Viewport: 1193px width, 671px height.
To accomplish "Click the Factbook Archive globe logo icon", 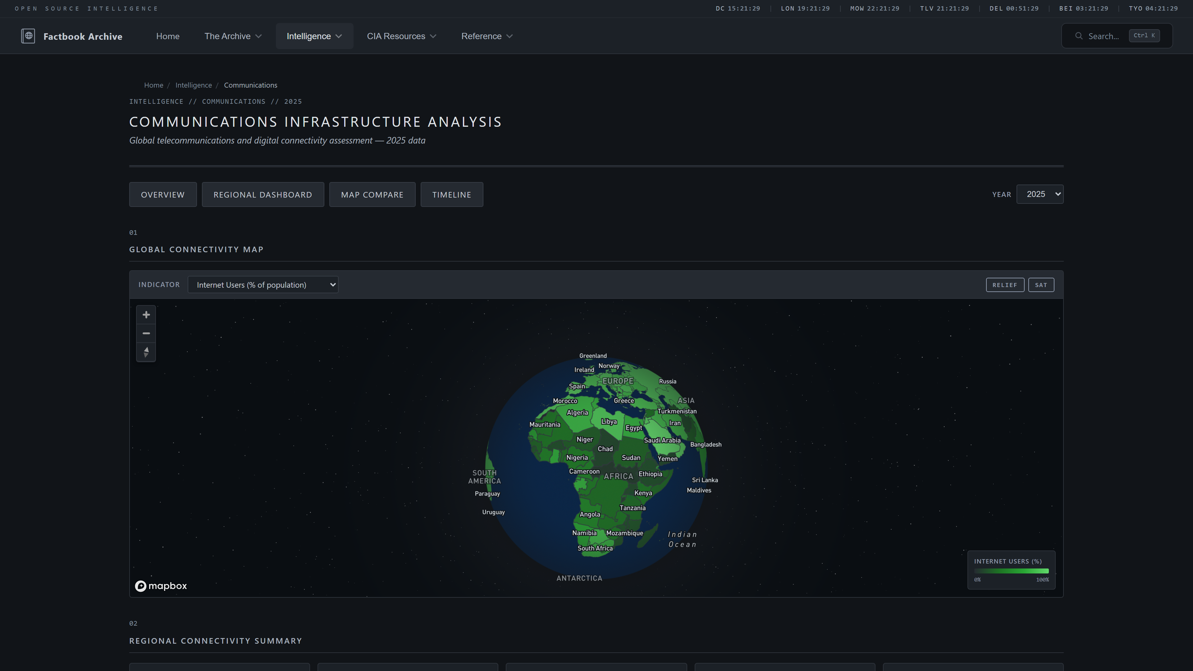I will pos(28,36).
